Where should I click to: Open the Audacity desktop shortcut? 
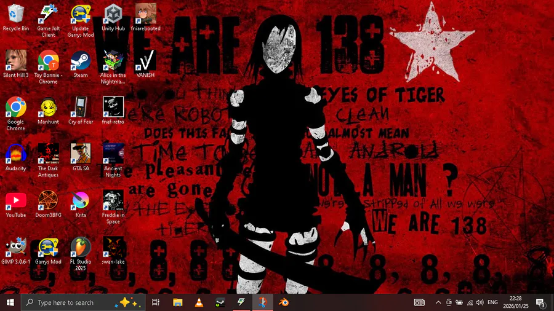click(15, 157)
